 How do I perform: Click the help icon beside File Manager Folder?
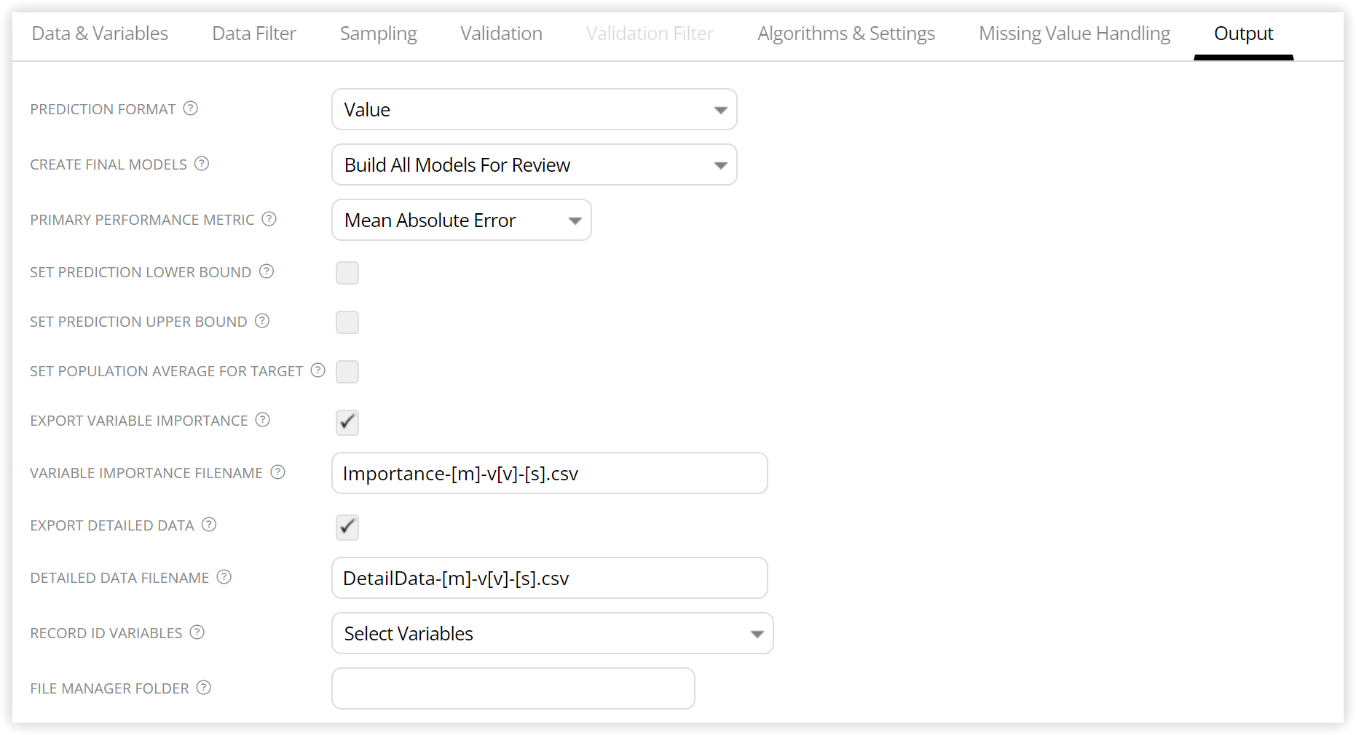click(x=203, y=687)
